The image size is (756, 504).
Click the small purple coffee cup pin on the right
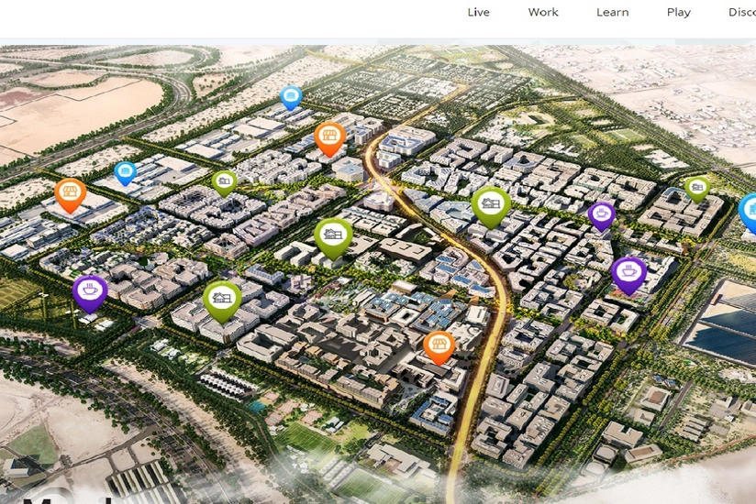pos(601,215)
